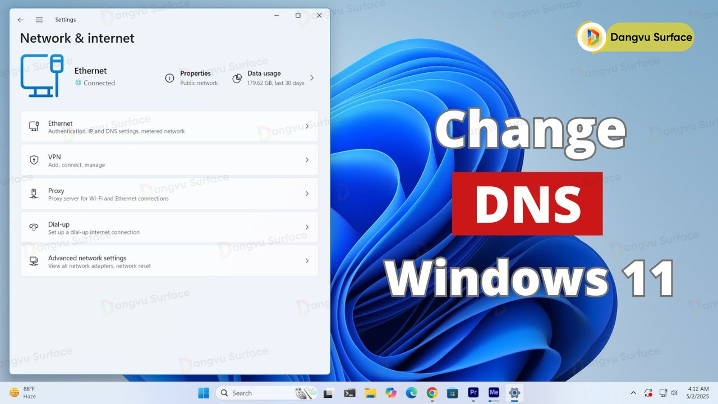Expand the Dial-up row chevron
The width and height of the screenshot is (718, 404).
tap(307, 227)
